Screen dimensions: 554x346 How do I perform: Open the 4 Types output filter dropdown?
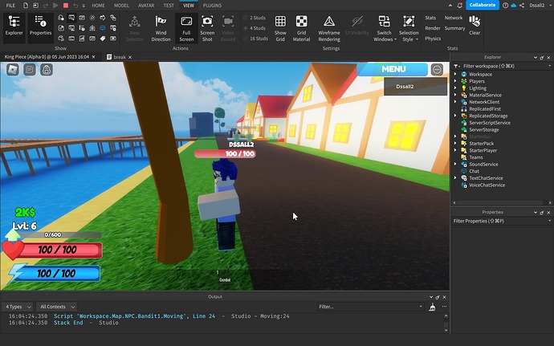[x=18, y=307]
